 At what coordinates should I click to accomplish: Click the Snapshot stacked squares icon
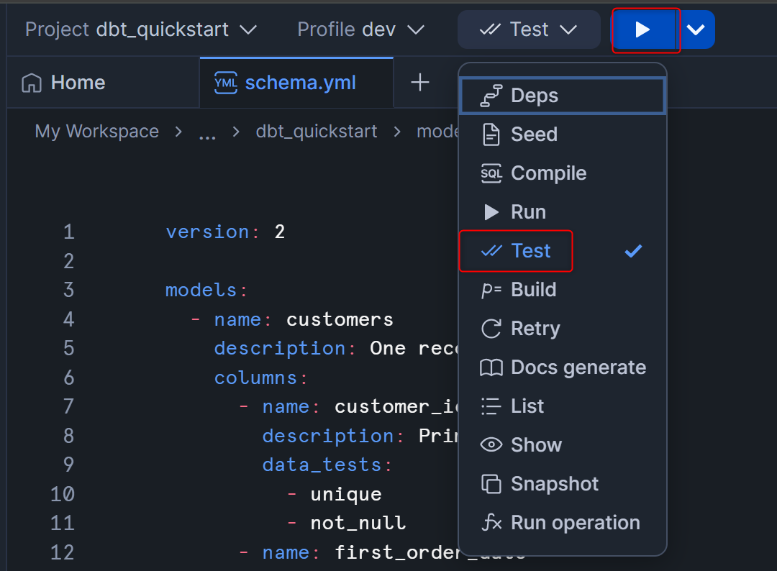[491, 484]
